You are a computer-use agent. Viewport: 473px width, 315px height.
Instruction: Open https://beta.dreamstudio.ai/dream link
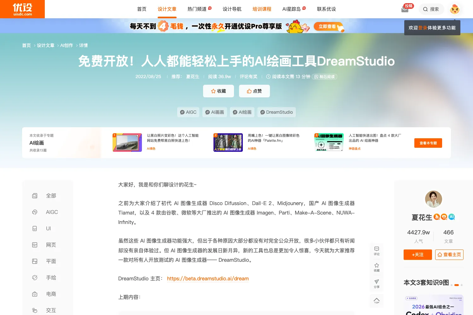pyautogui.click(x=208, y=278)
